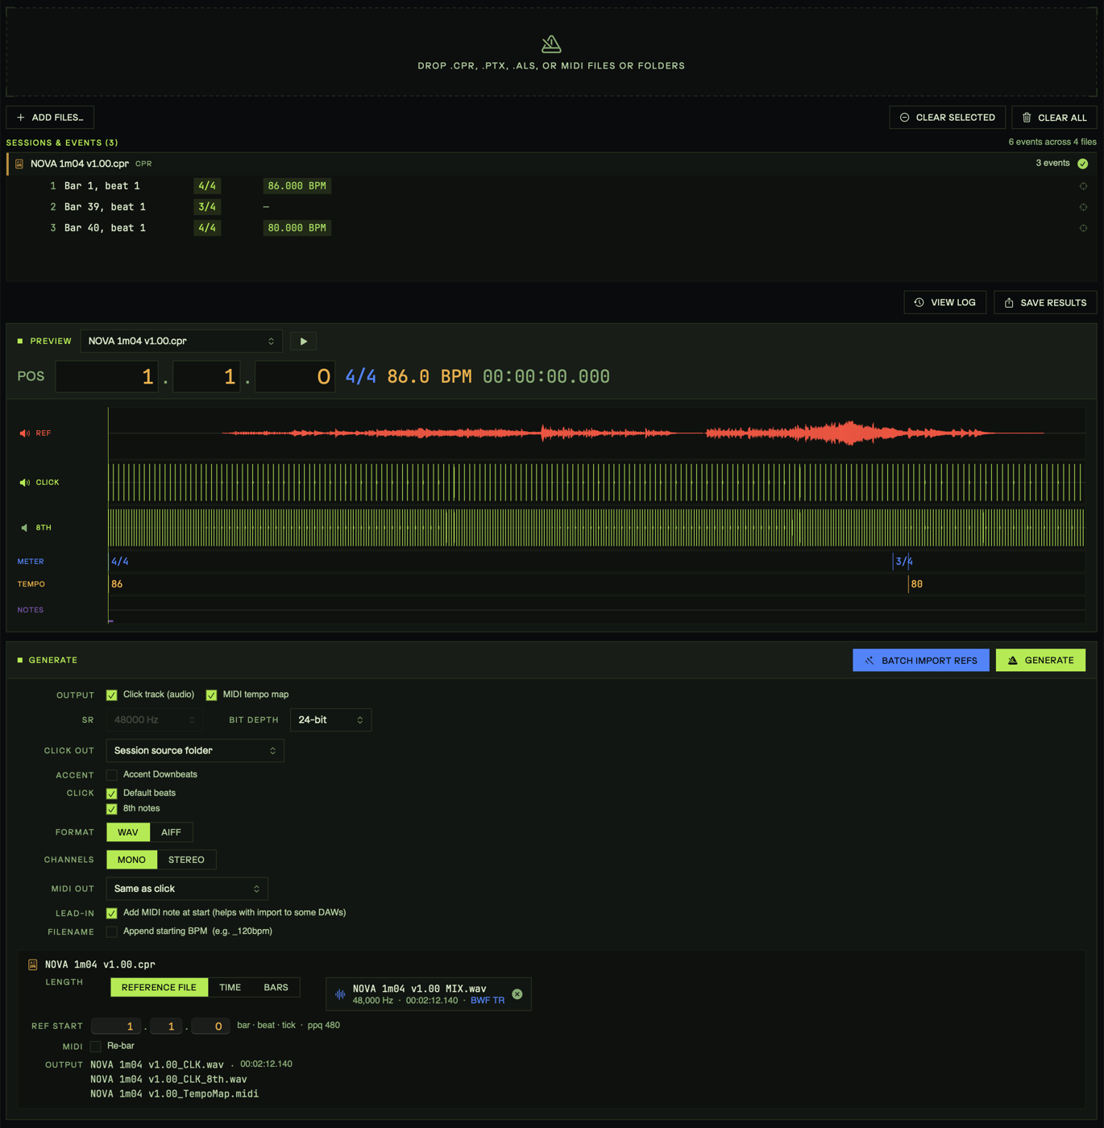Play the preview of NOVA 1m04 session
Viewport: 1104px width, 1128px height.
click(x=304, y=342)
